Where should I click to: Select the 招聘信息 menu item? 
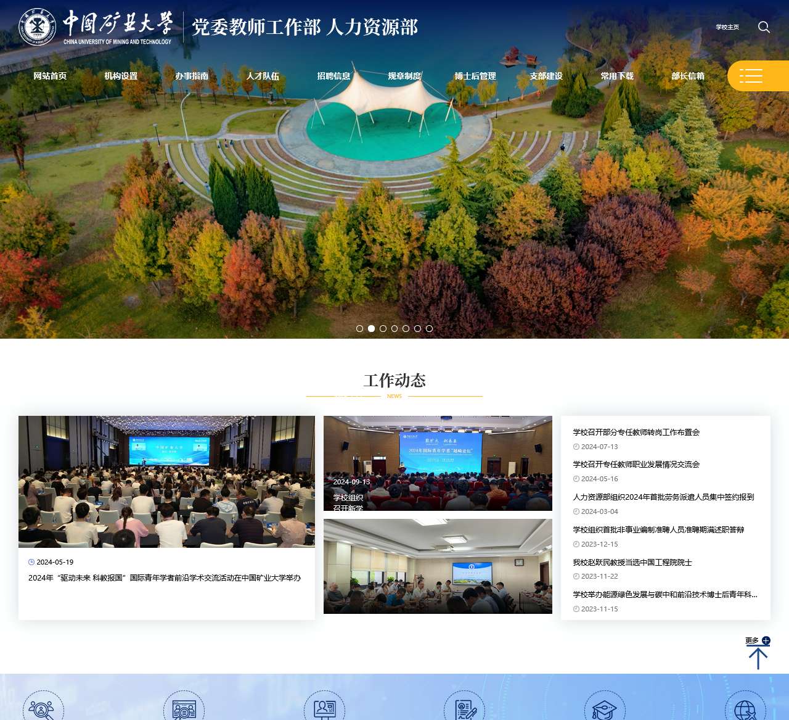click(333, 75)
